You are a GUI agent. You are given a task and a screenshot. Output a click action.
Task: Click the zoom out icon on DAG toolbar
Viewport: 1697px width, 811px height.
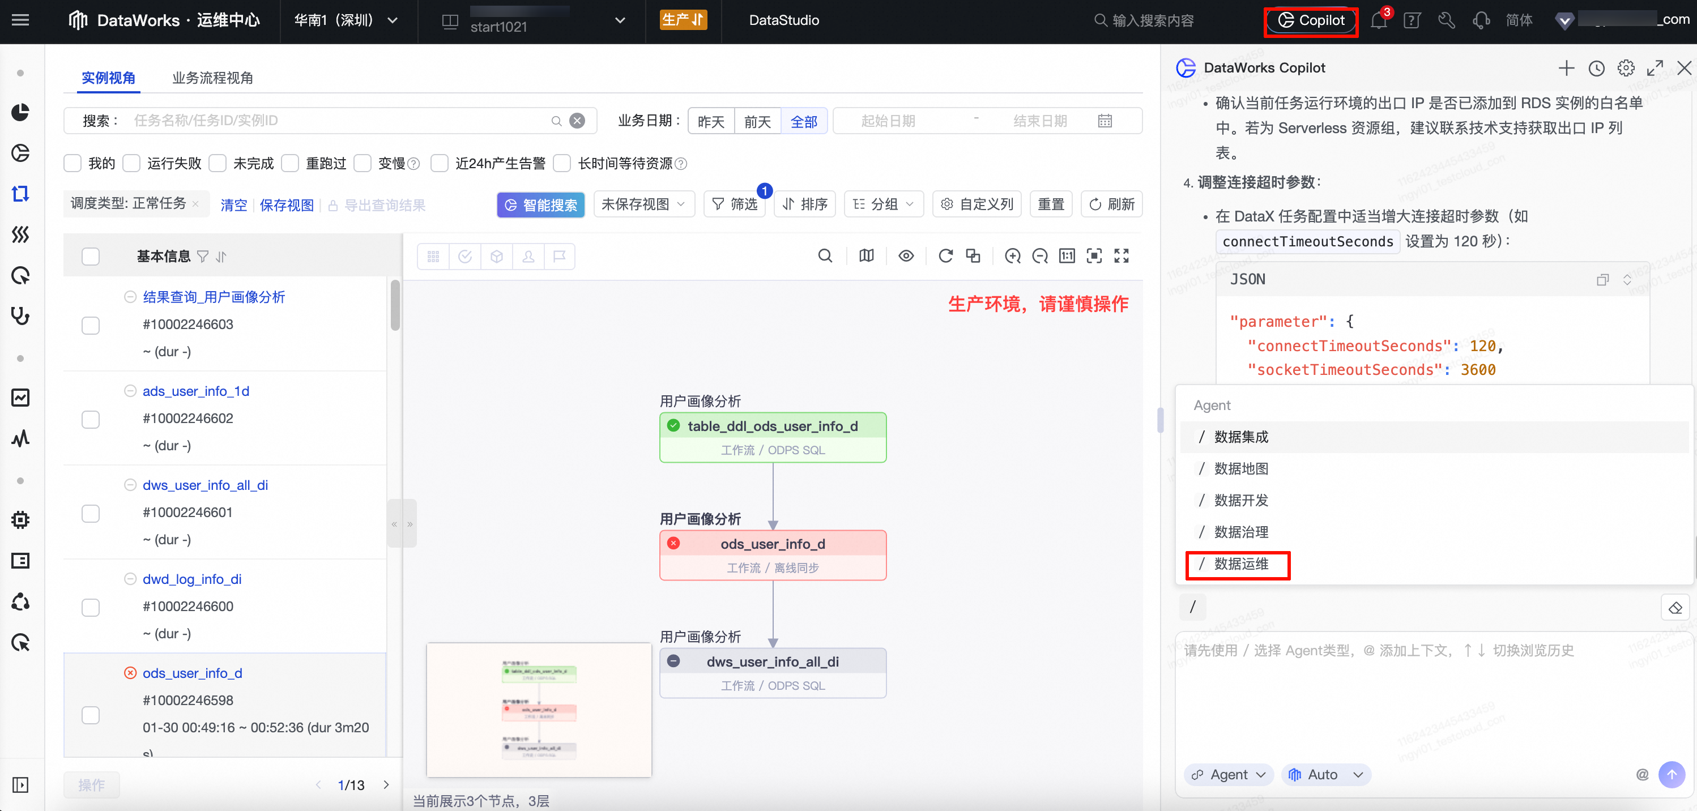(x=1039, y=257)
